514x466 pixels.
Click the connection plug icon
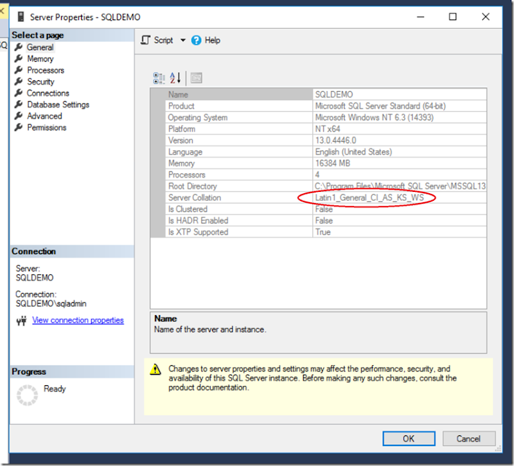coord(22,320)
